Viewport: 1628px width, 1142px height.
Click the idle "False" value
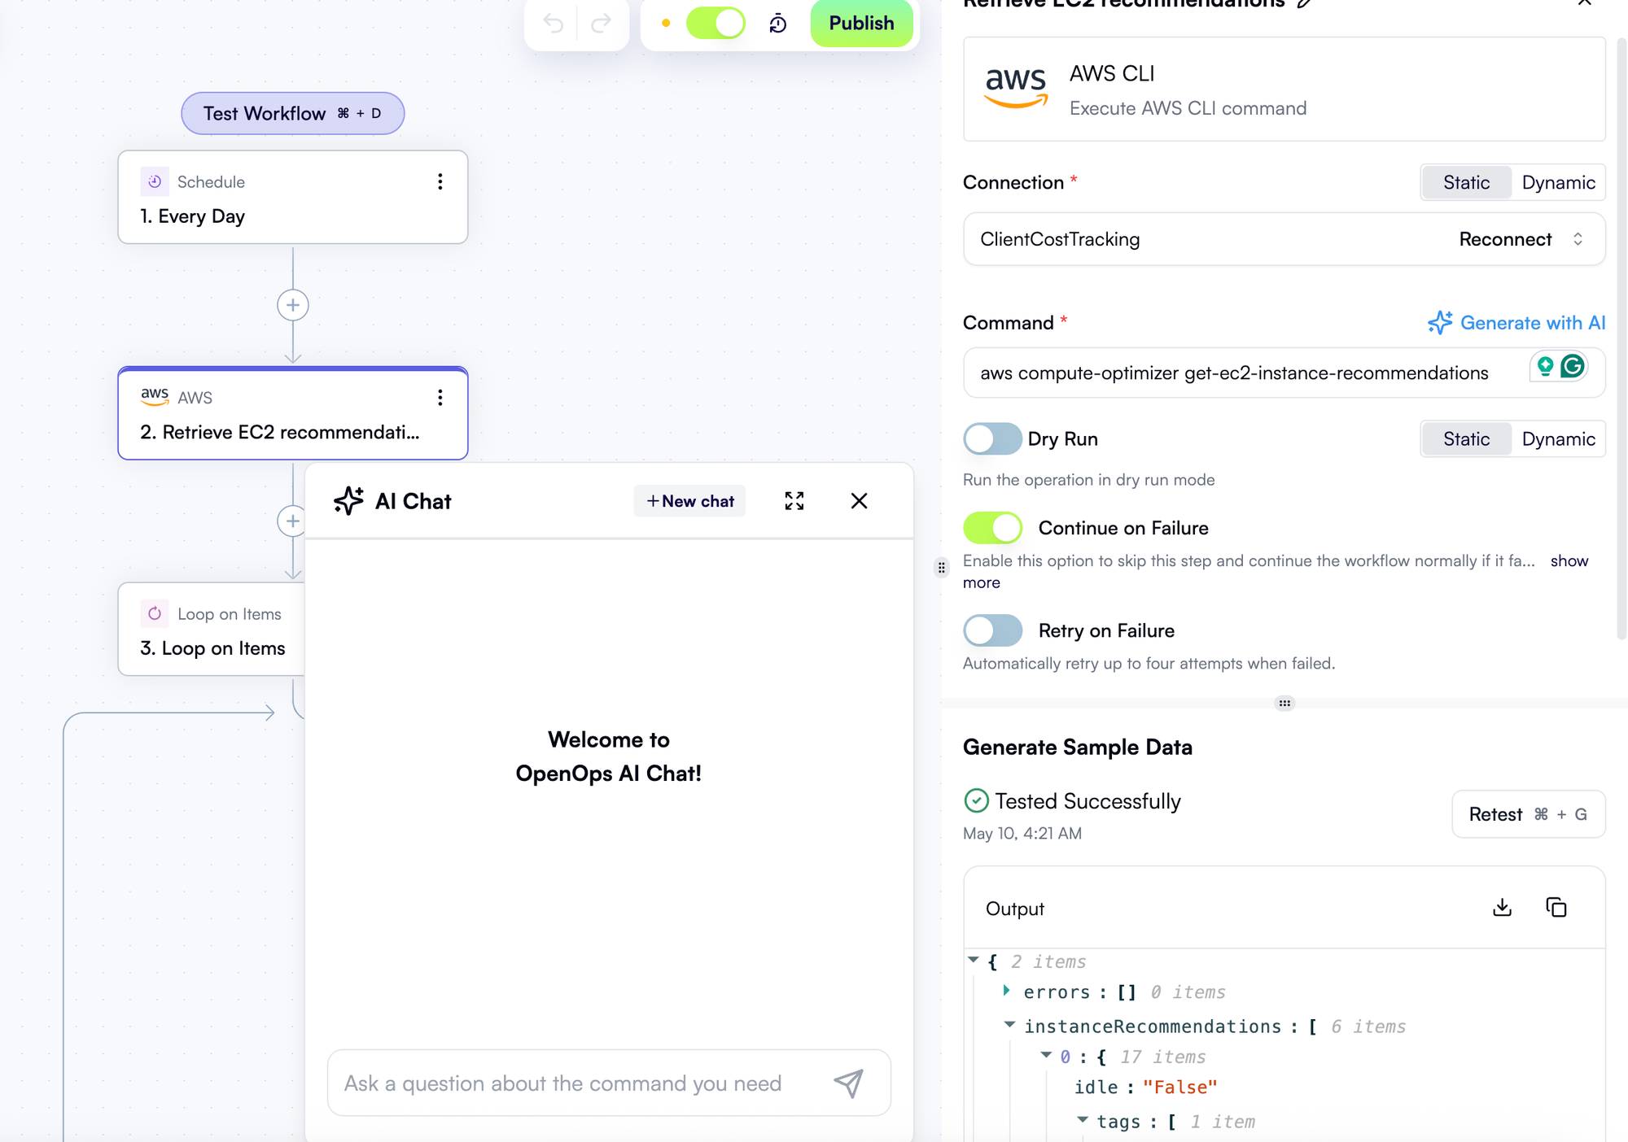click(1179, 1088)
